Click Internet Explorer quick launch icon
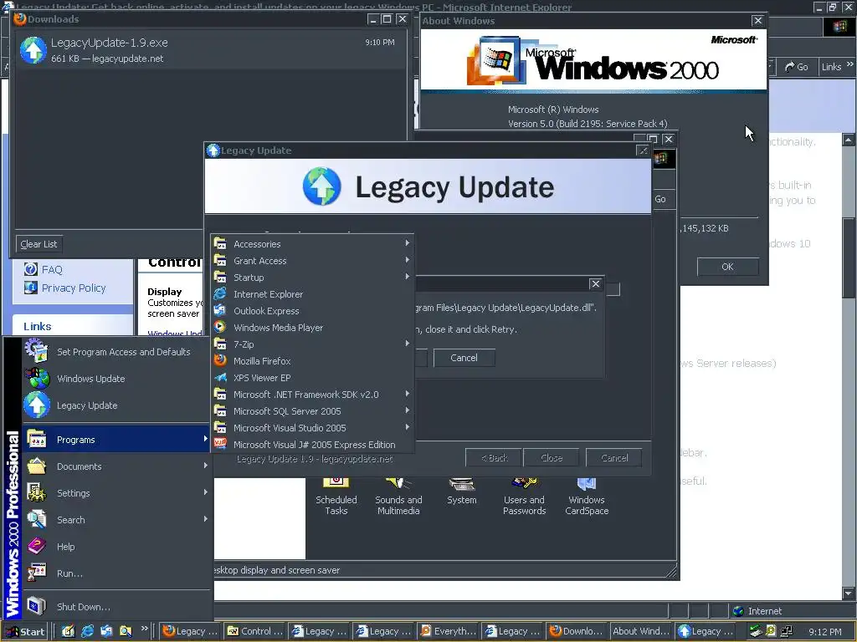This screenshot has height=642, width=857. (87, 631)
